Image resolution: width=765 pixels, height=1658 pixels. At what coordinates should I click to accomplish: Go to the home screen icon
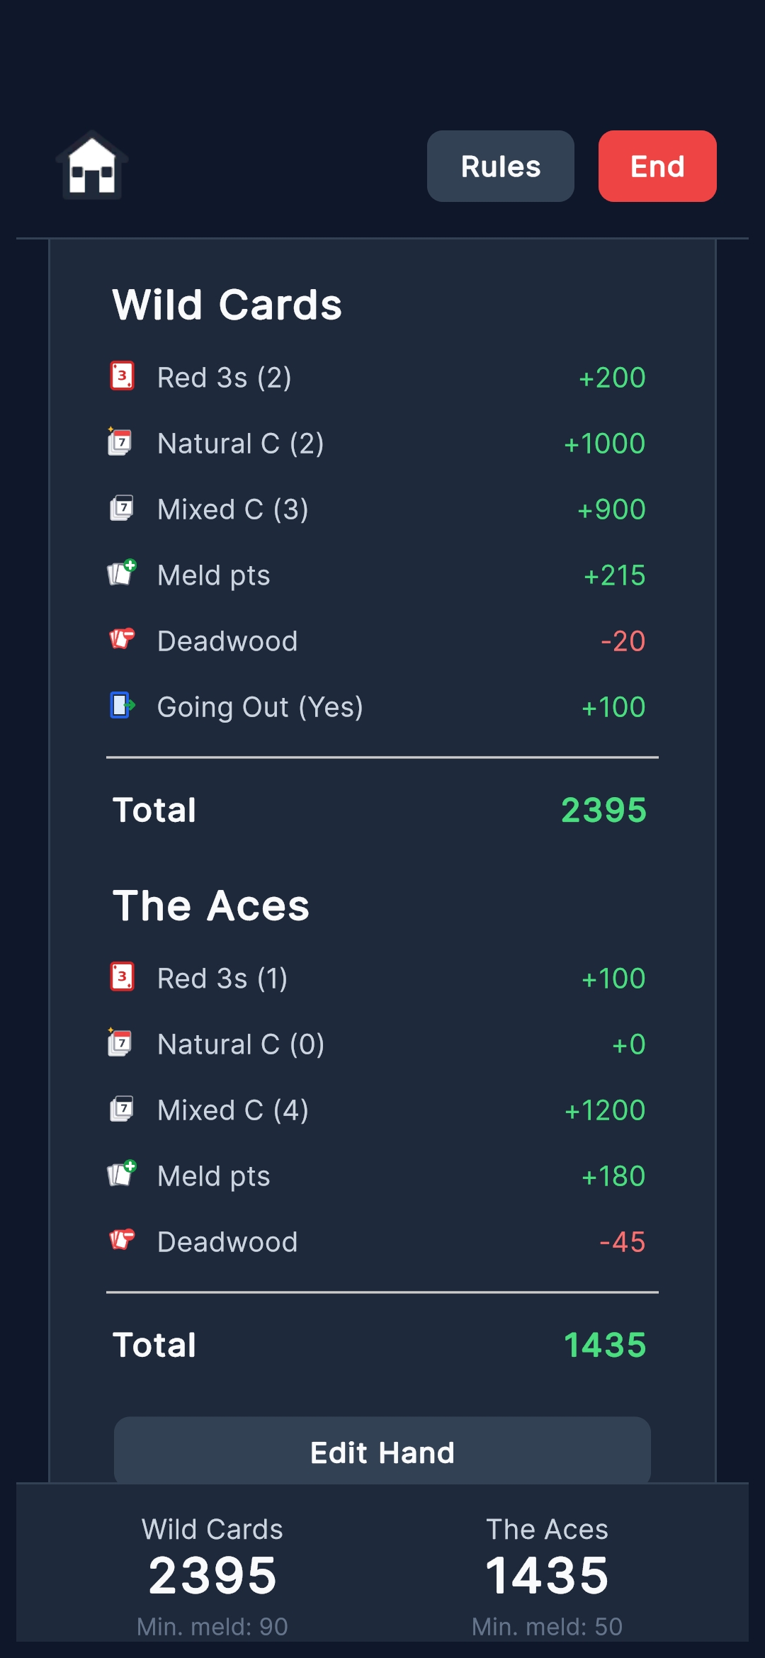click(x=92, y=166)
